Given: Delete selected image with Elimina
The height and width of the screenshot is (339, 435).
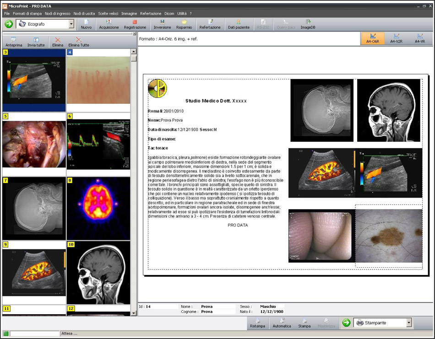Looking at the screenshot, I should click(x=58, y=42).
